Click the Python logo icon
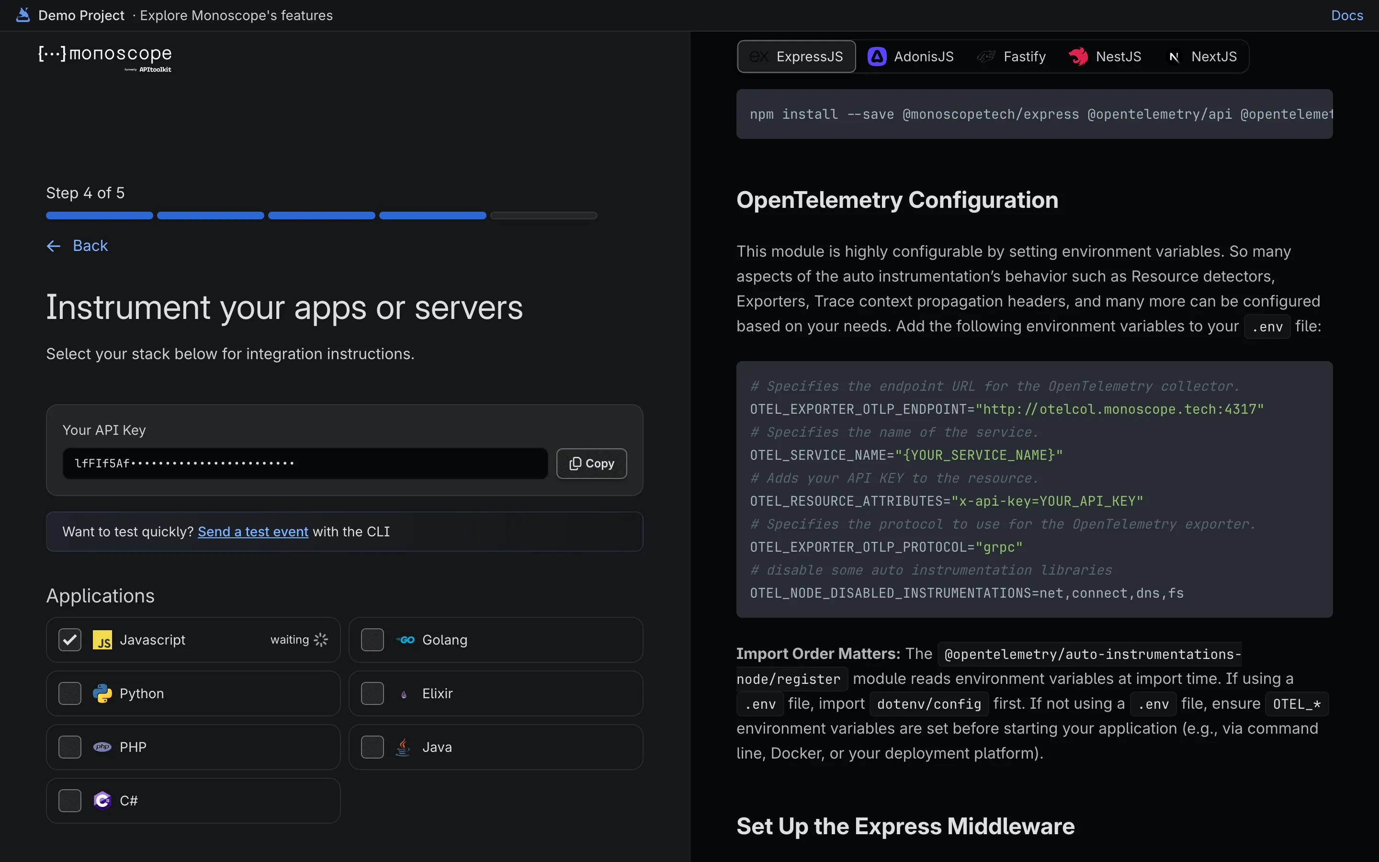This screenshot has width=1379, height=862. pyautogui.click(x=102, y=693)
